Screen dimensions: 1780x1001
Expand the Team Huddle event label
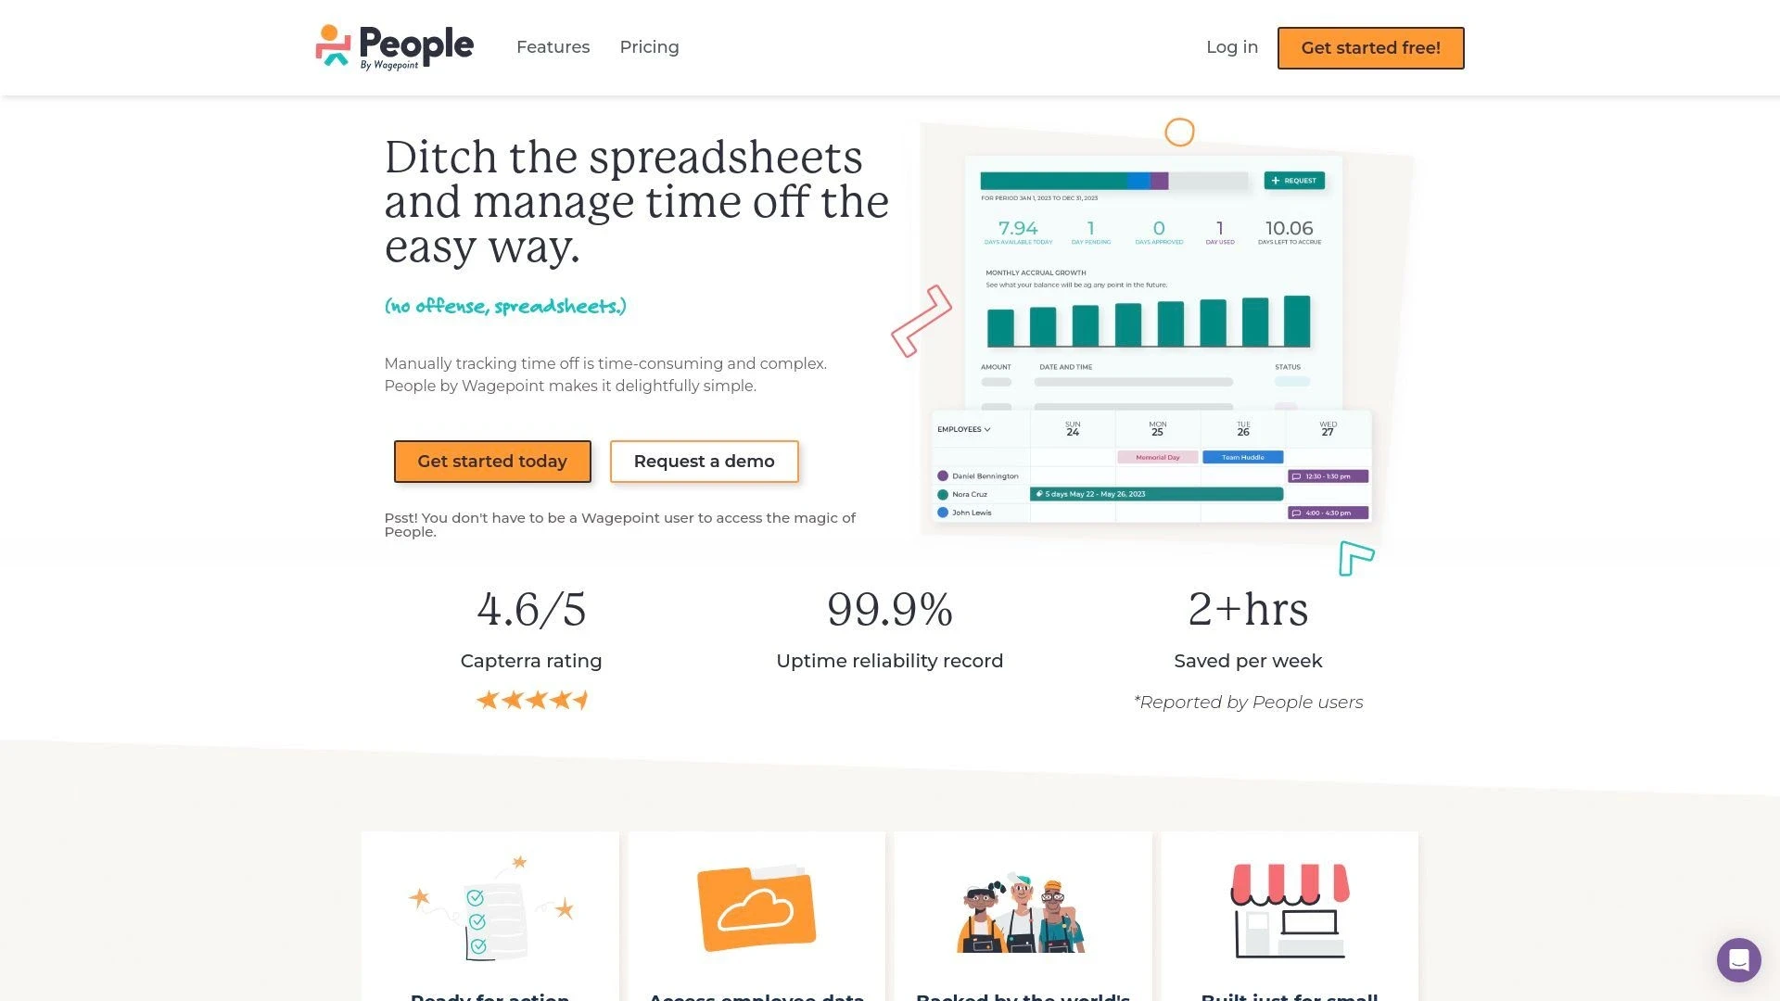[x=1242, y=456]
